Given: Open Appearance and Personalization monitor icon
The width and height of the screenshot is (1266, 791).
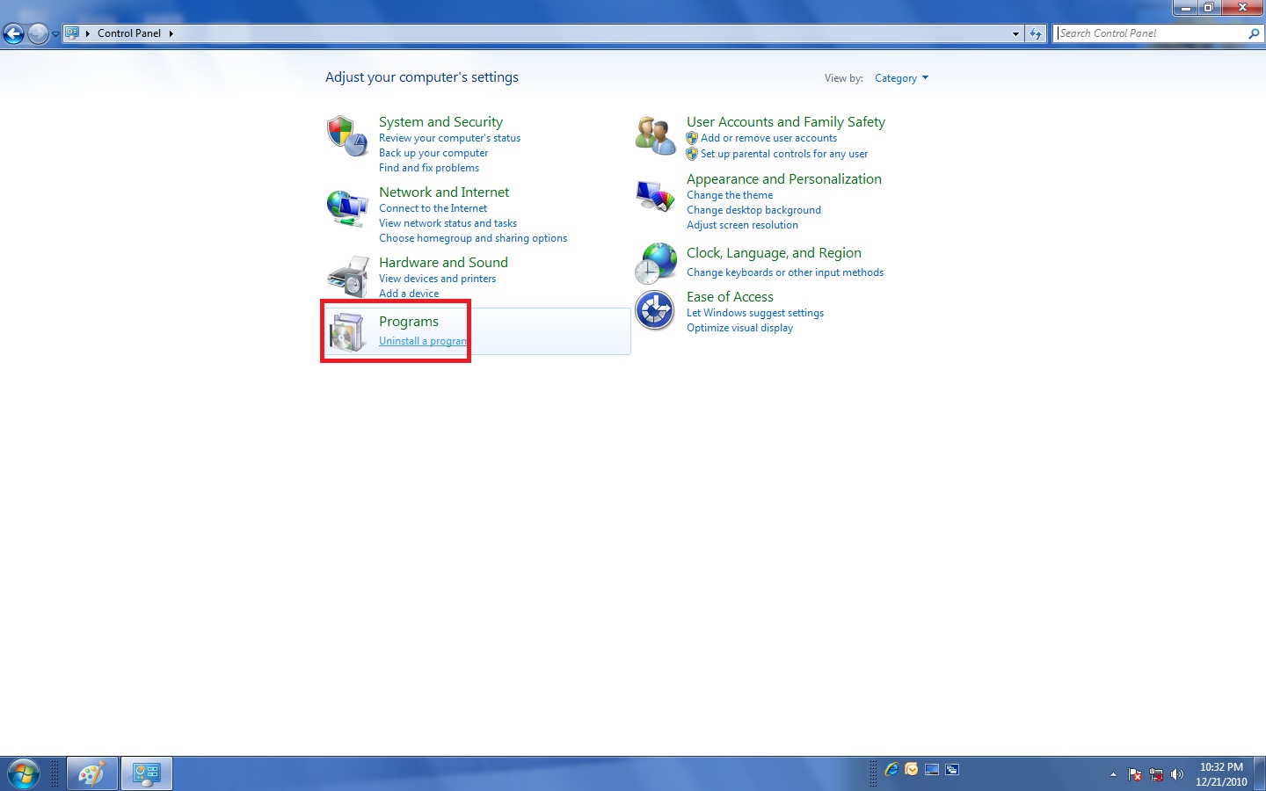Looking at the screenshot, I should click(x=655, y=195).
